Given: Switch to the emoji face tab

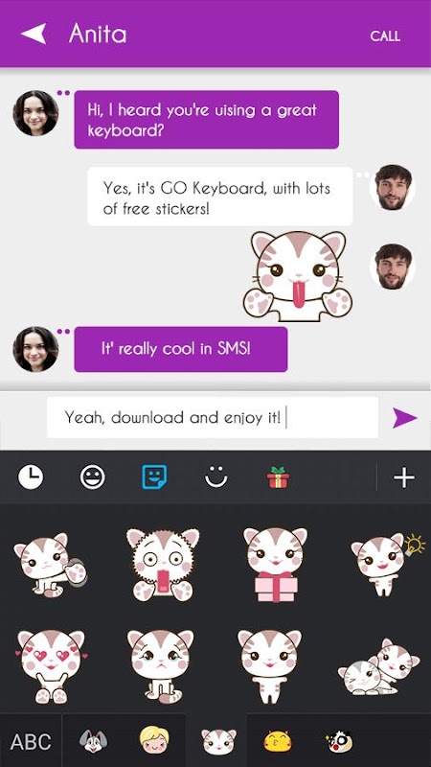Looking at the screenshot, I should 92,476.
